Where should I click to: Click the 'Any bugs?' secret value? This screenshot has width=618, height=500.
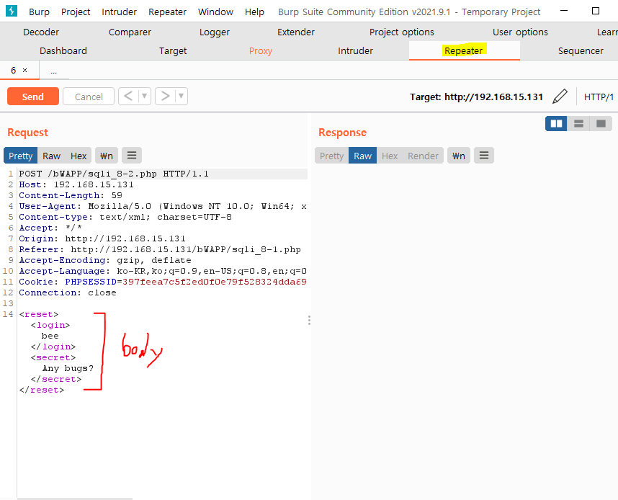pos(68,368)
